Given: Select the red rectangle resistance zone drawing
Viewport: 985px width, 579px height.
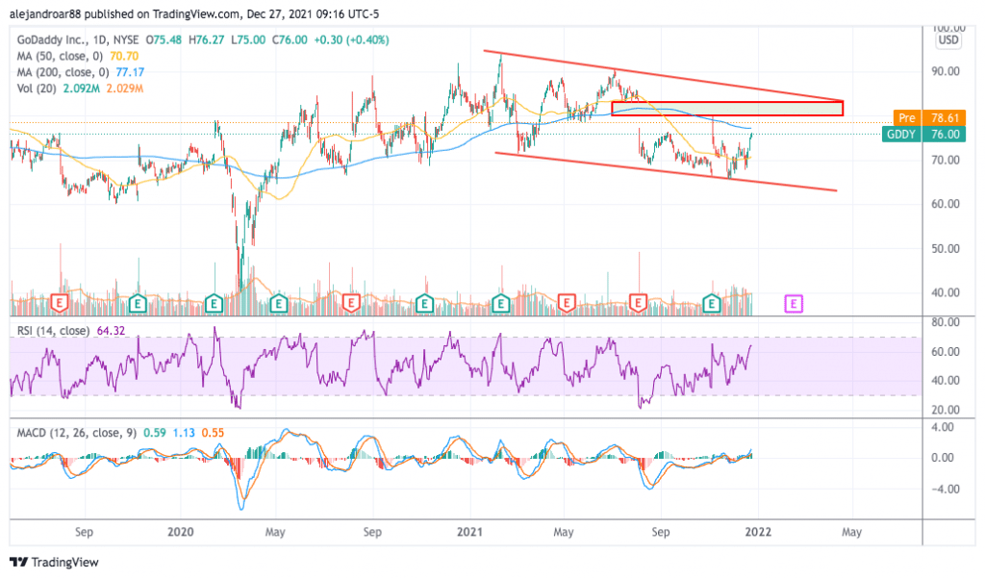Looking at the screenshot, I should [x=727, y=108].
